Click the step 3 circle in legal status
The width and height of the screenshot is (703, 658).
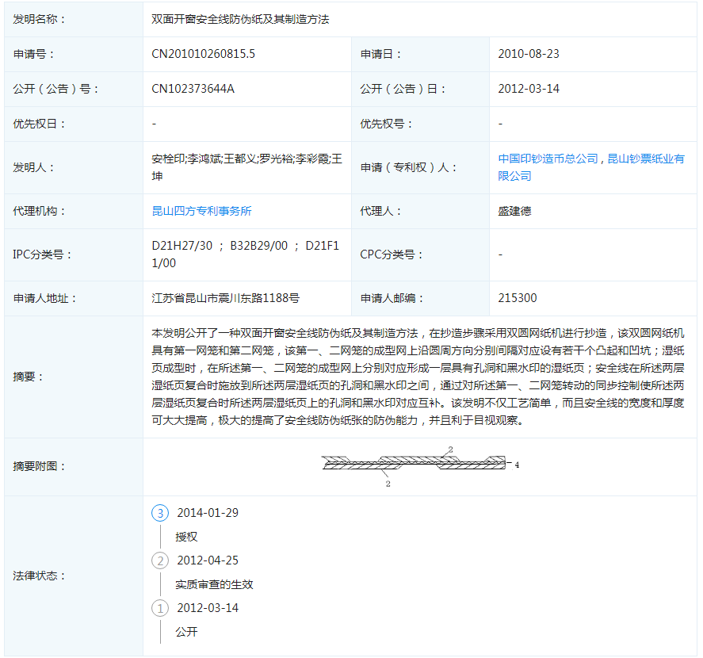pyautogui.click(x=160, y=513)
